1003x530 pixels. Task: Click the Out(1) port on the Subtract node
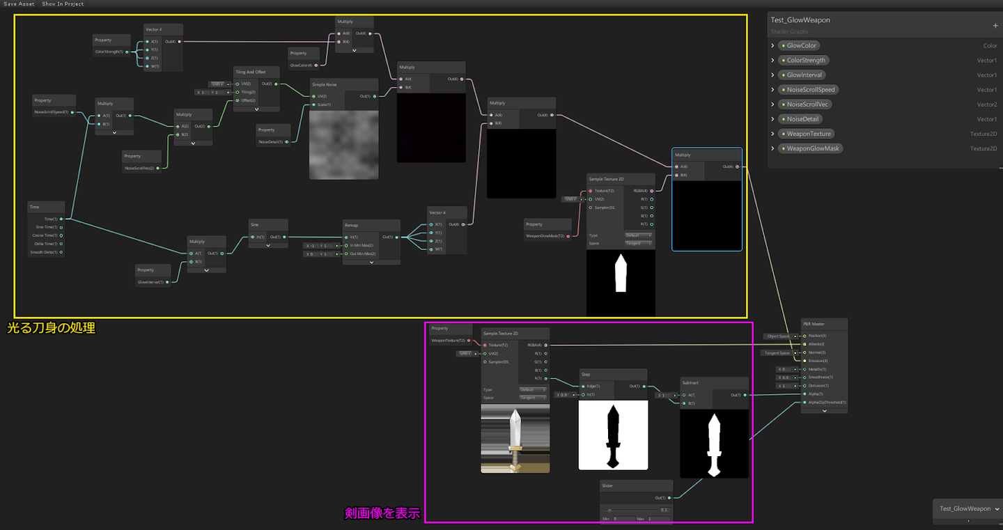[x=745, y=395]
